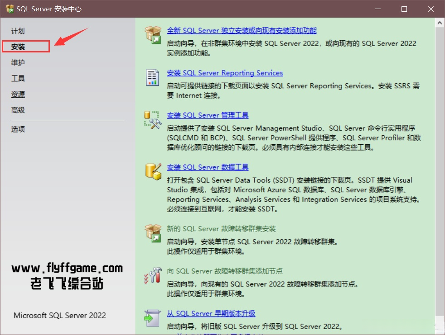Click the text 此操作仅适用于群集环境 under 故障转移群集安装

[205, 251]
